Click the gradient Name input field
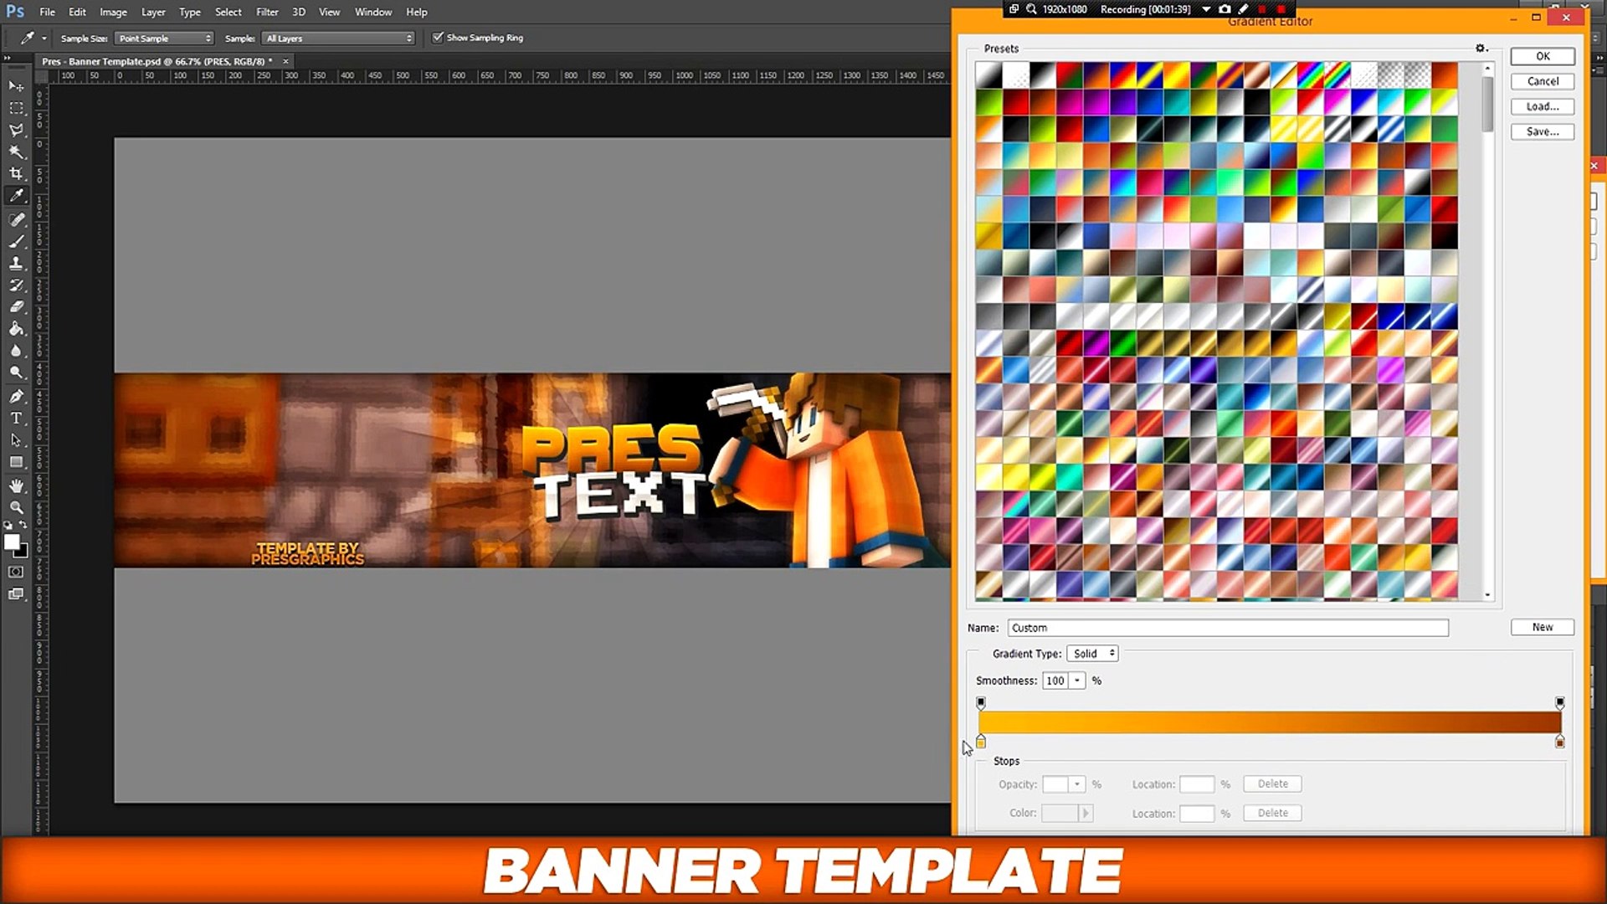Screen dimensions: 1607x904 click(x=1227, y=628)
